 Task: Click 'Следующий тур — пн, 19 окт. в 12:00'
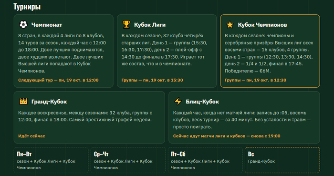(58, 80)
